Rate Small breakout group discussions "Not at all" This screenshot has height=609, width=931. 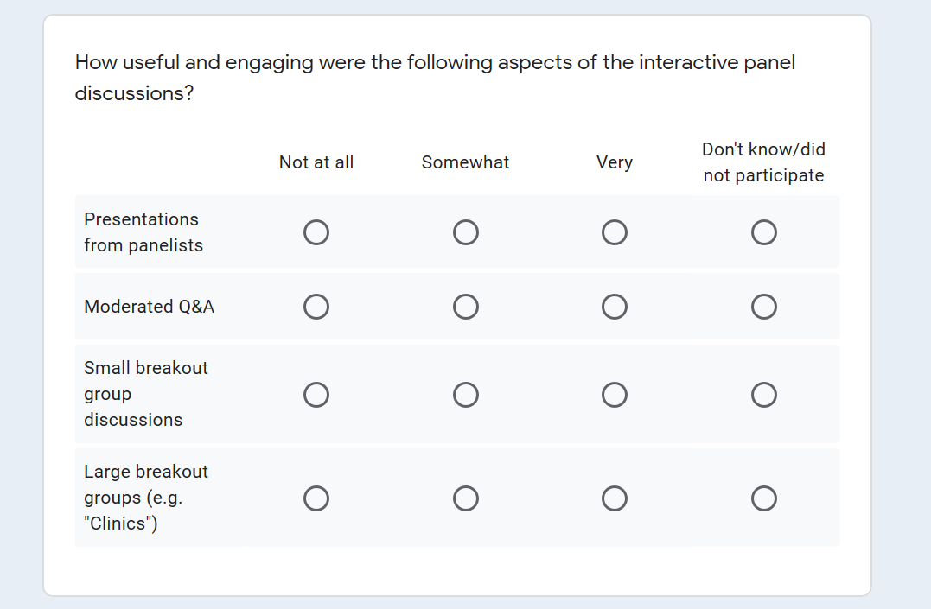316,395
